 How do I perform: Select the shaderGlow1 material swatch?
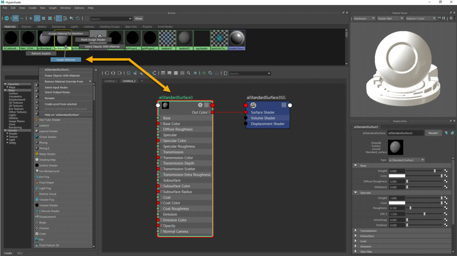pyautogui.click(x=237, y=40)
